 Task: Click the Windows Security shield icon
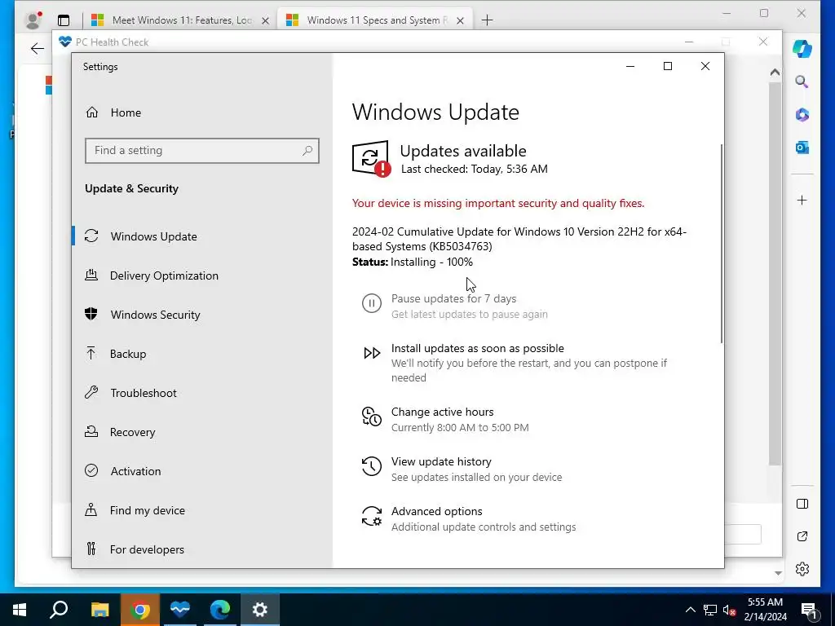pos(91,314)
